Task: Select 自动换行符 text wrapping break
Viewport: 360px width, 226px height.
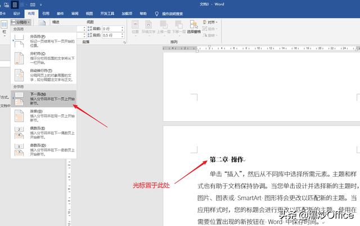Action: coord(42,75)
